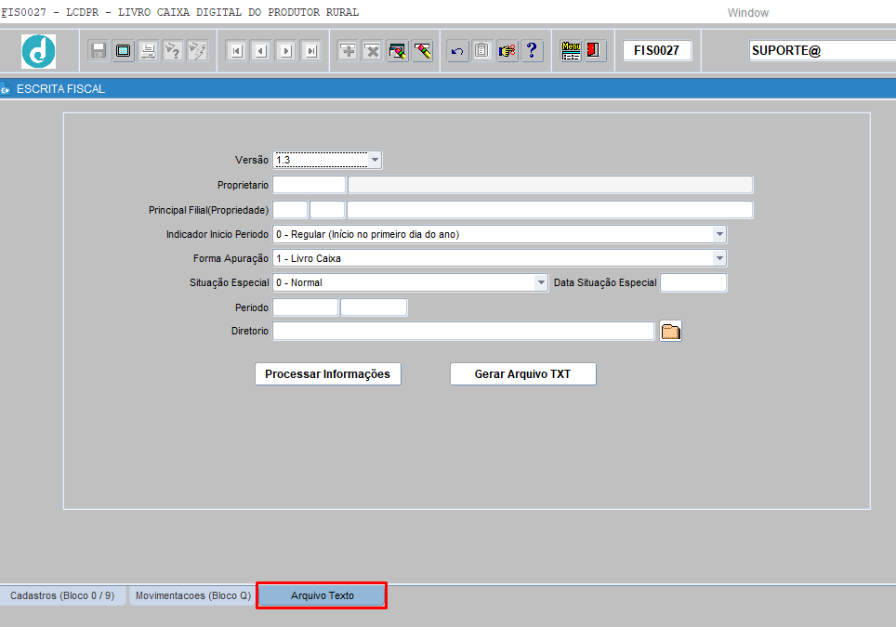Image resolution: width=896 pixels, height=627 pixels.
Task: Click the clipboard toolbar icon
Action: click(x=482, y=51)
